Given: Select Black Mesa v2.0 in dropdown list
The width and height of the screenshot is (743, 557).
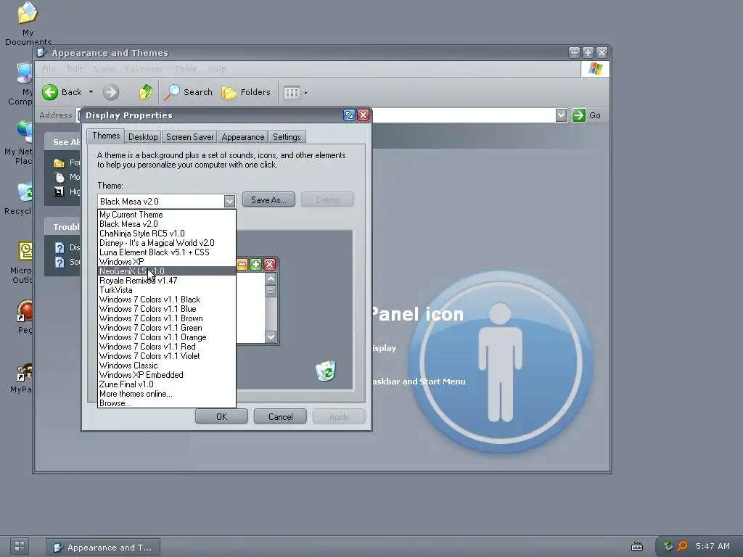Looking at the screenshot, I should coord(167,224).
